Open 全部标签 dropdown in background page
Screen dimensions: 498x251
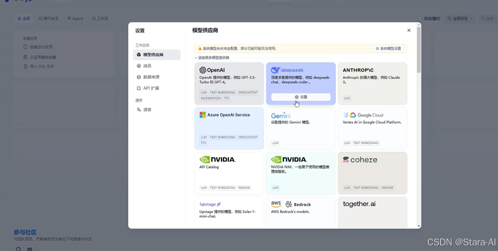(460, 18)
